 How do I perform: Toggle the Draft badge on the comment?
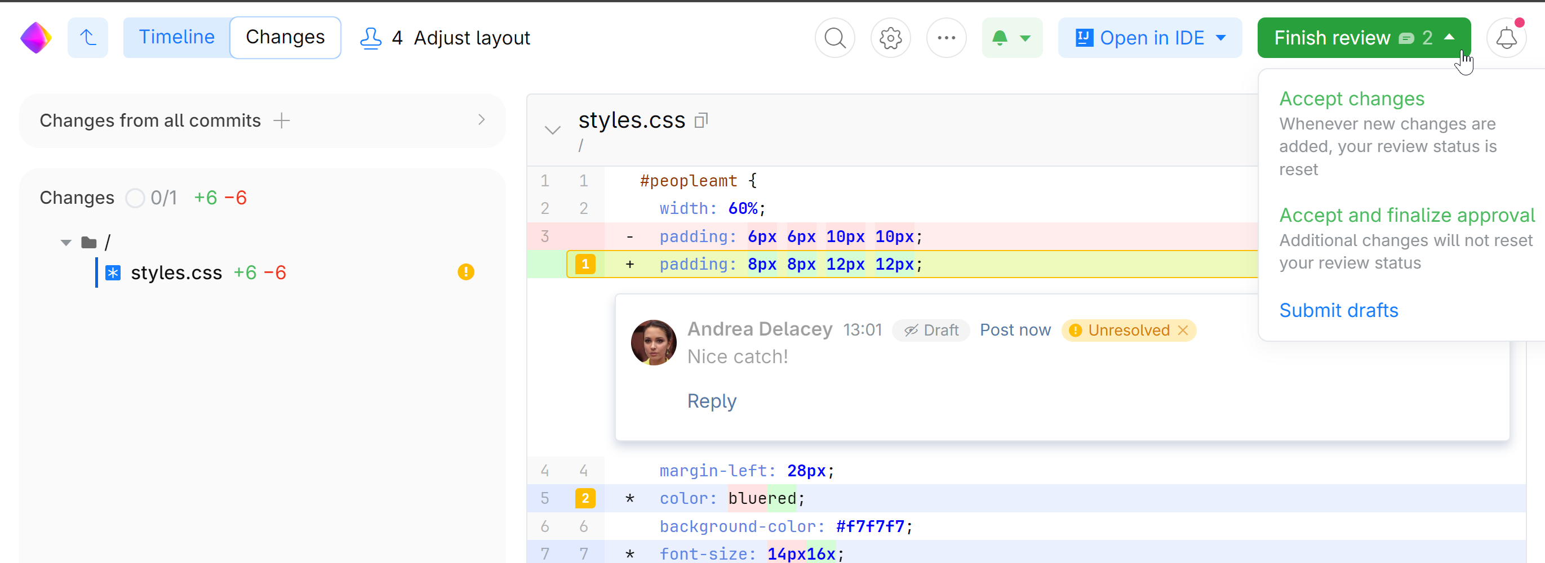(931, 330)
